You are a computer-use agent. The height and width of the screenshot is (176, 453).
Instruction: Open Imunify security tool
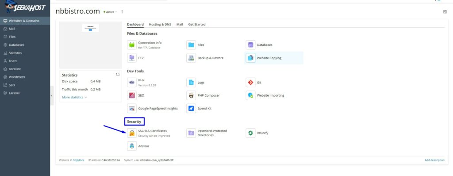(x=250, y=133)
